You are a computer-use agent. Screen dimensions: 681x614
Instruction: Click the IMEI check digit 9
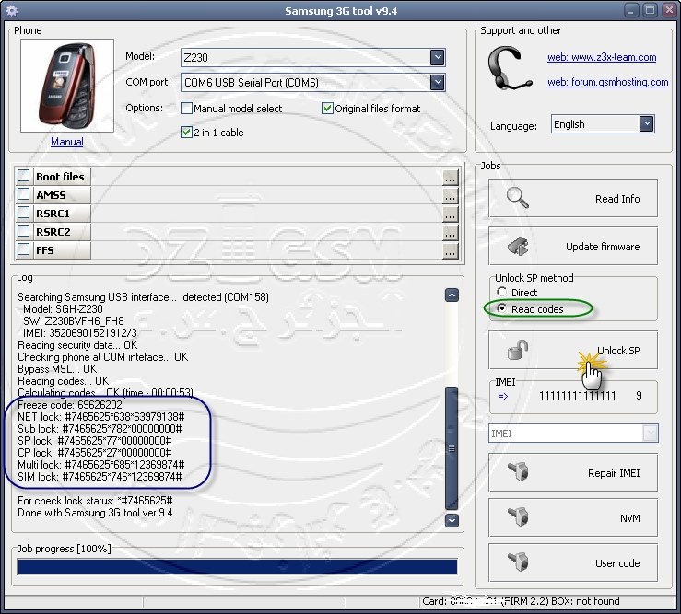[639, 395]
